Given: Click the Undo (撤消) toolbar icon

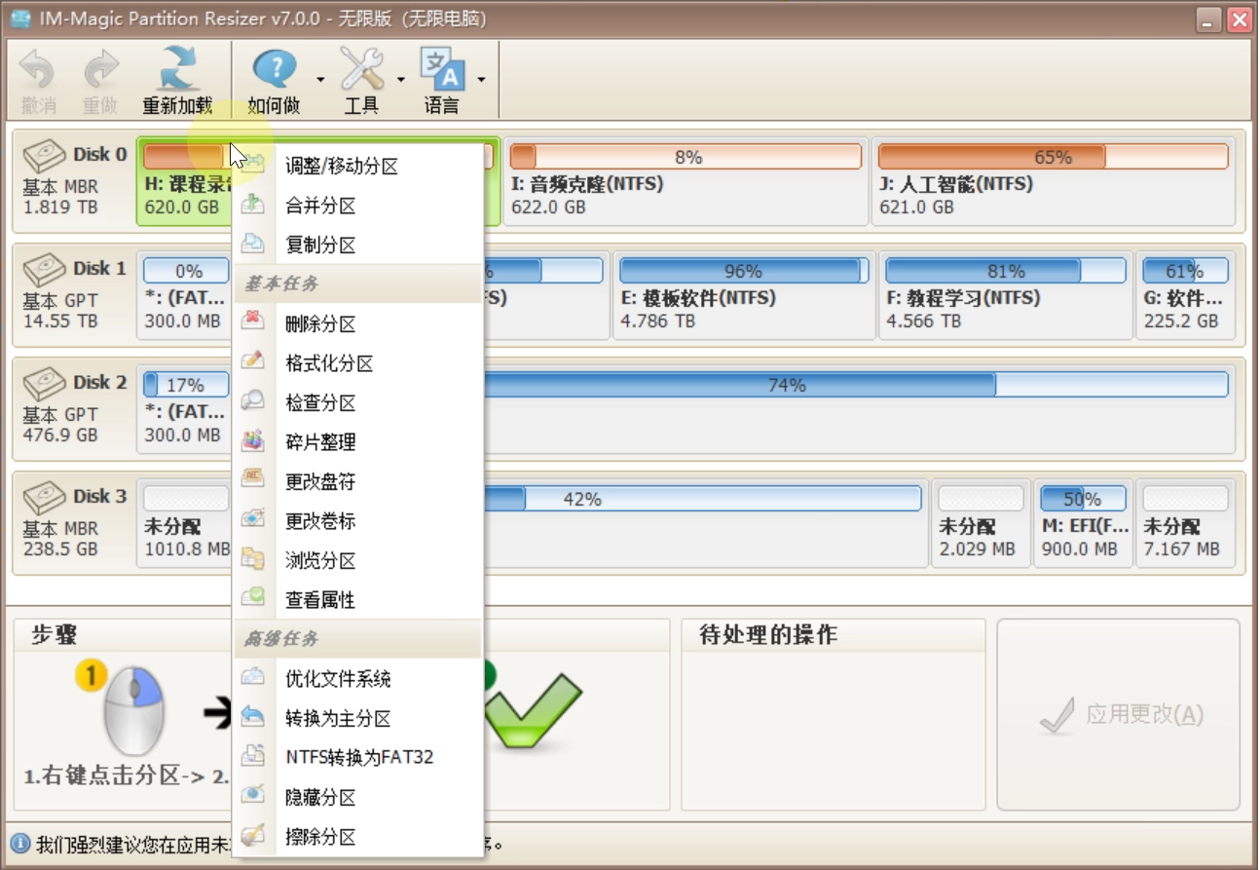Looking at the screenshot, I should 38,68.
